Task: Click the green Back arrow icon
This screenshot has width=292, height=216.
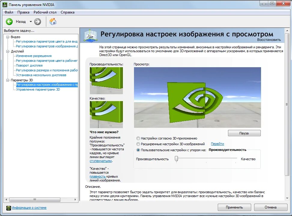Action: pyautogui.click(x=9, y=22)
